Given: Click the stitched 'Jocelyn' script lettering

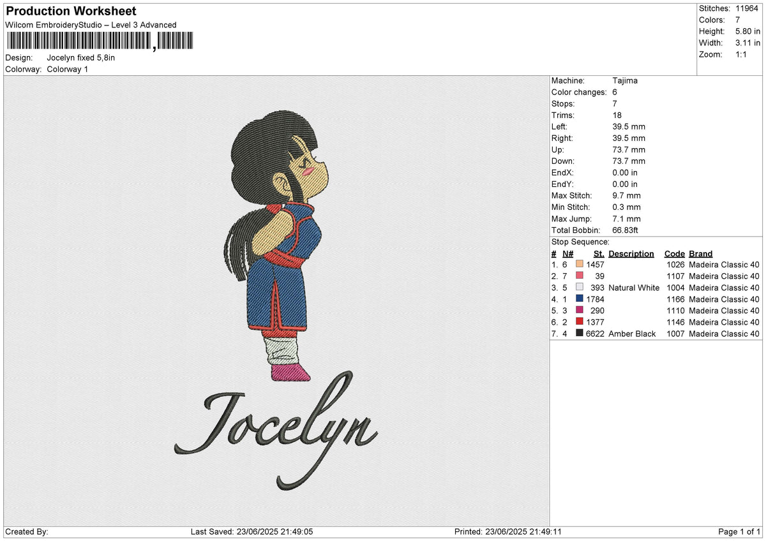Looking at the screenshot, I should click(276, 430).
